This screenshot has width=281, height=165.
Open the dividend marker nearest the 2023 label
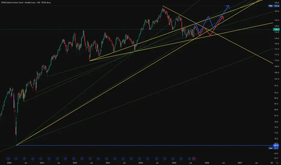point(107,159)
